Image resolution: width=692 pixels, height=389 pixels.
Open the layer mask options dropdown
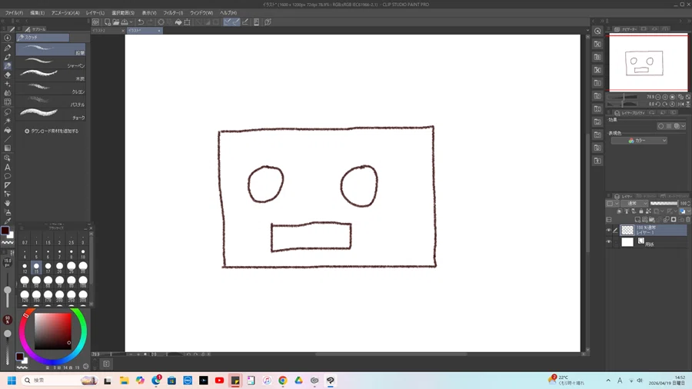coord(663,211)
